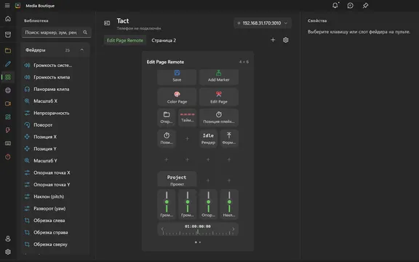Click the Опор... fader slot

click(x=208, y=205)
